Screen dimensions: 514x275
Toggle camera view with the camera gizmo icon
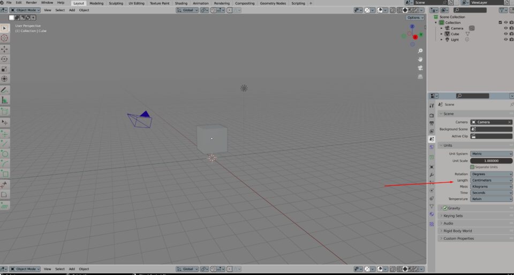421,68
